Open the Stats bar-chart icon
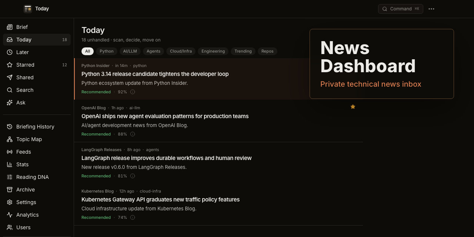 (10, 164)
